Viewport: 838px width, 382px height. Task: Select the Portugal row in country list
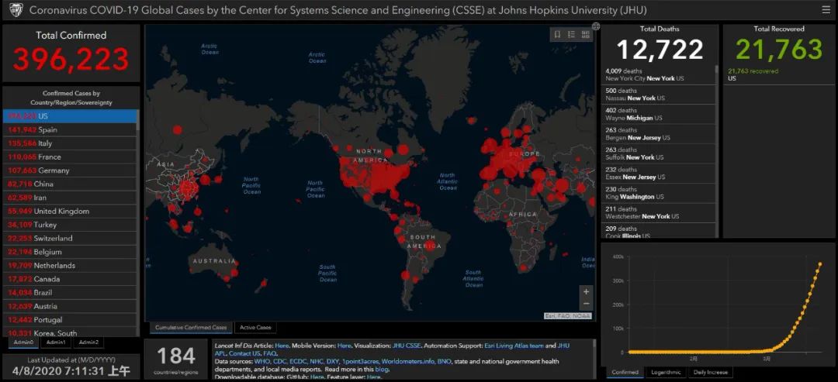(70, 320)
